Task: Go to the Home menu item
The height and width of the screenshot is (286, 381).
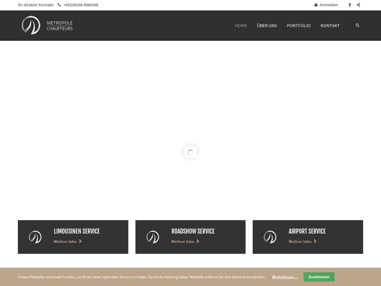Action: pyautogui.click(x=241, y=25)
